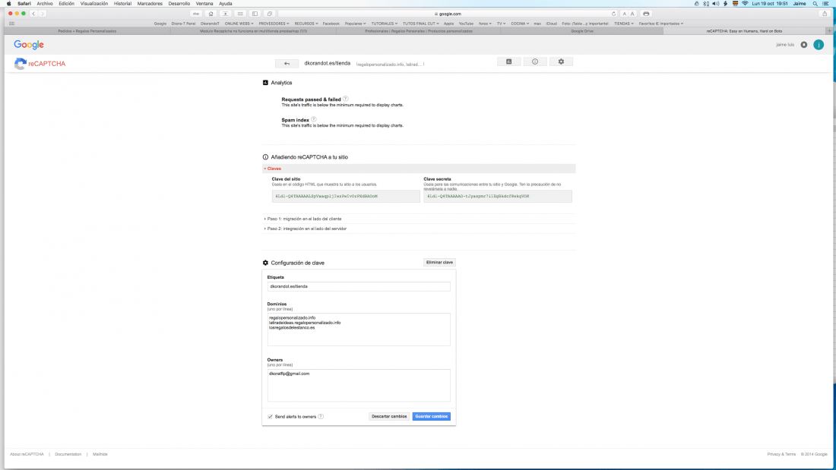Open the Marcadores menu

pos(150,4)
